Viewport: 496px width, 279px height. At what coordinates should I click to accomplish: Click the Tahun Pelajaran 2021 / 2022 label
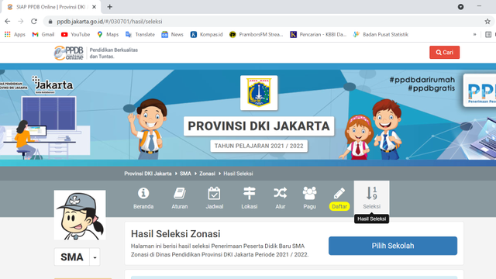259,146
